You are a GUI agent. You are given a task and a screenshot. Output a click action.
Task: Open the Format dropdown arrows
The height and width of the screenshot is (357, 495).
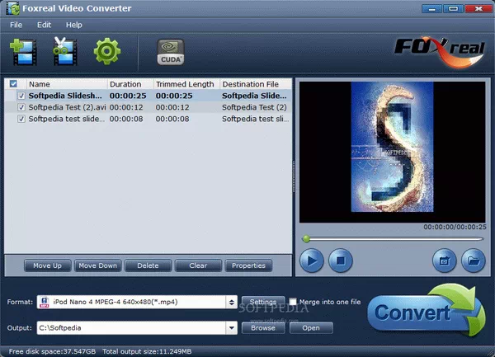[x=231, y=302]
